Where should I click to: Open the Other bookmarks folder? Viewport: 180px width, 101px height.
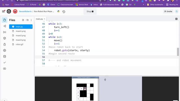coord(155,4)
